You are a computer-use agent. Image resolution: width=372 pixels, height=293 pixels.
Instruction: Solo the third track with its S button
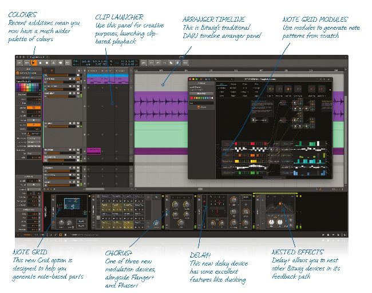pyautogui.click(x=74, y=86)
